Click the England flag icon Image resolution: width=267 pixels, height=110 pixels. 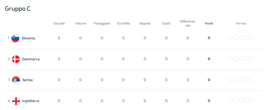(16, 101)
